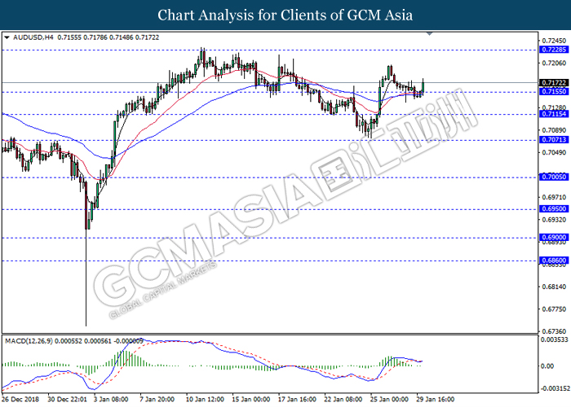
Task: Click the 15 Jan 00:00 time label
Action: pos(251,400)
